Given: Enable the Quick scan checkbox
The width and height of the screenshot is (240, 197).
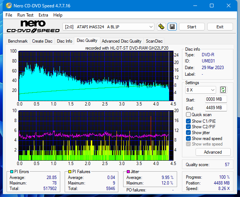Looking at the screenshot, I should [x=188, y=115].
